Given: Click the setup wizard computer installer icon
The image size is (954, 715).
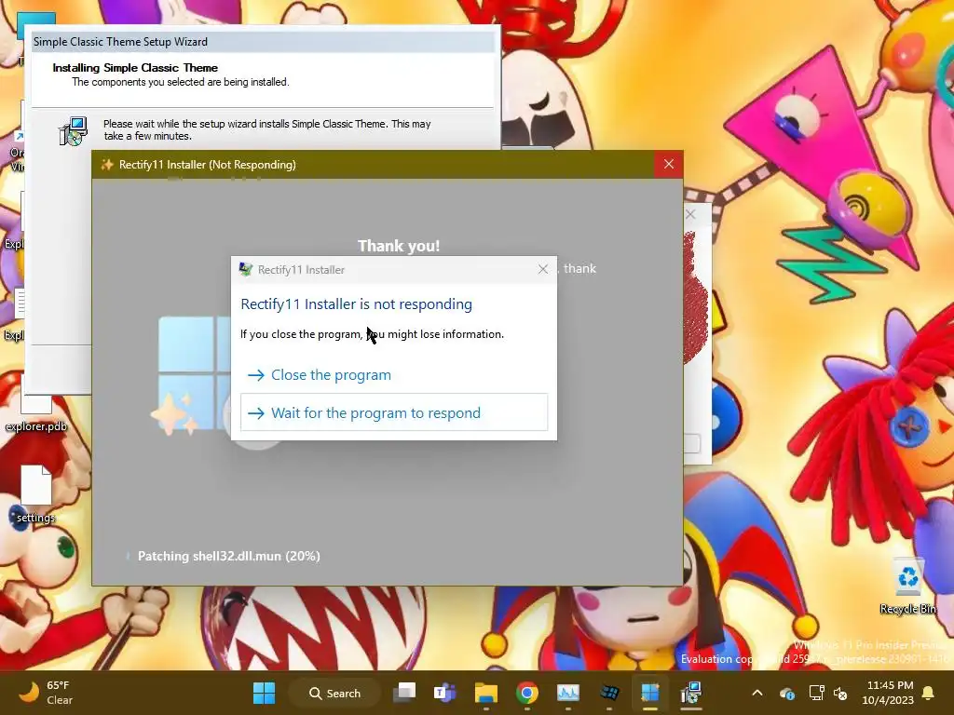Looking at the screenshot, I should [74, 130].
